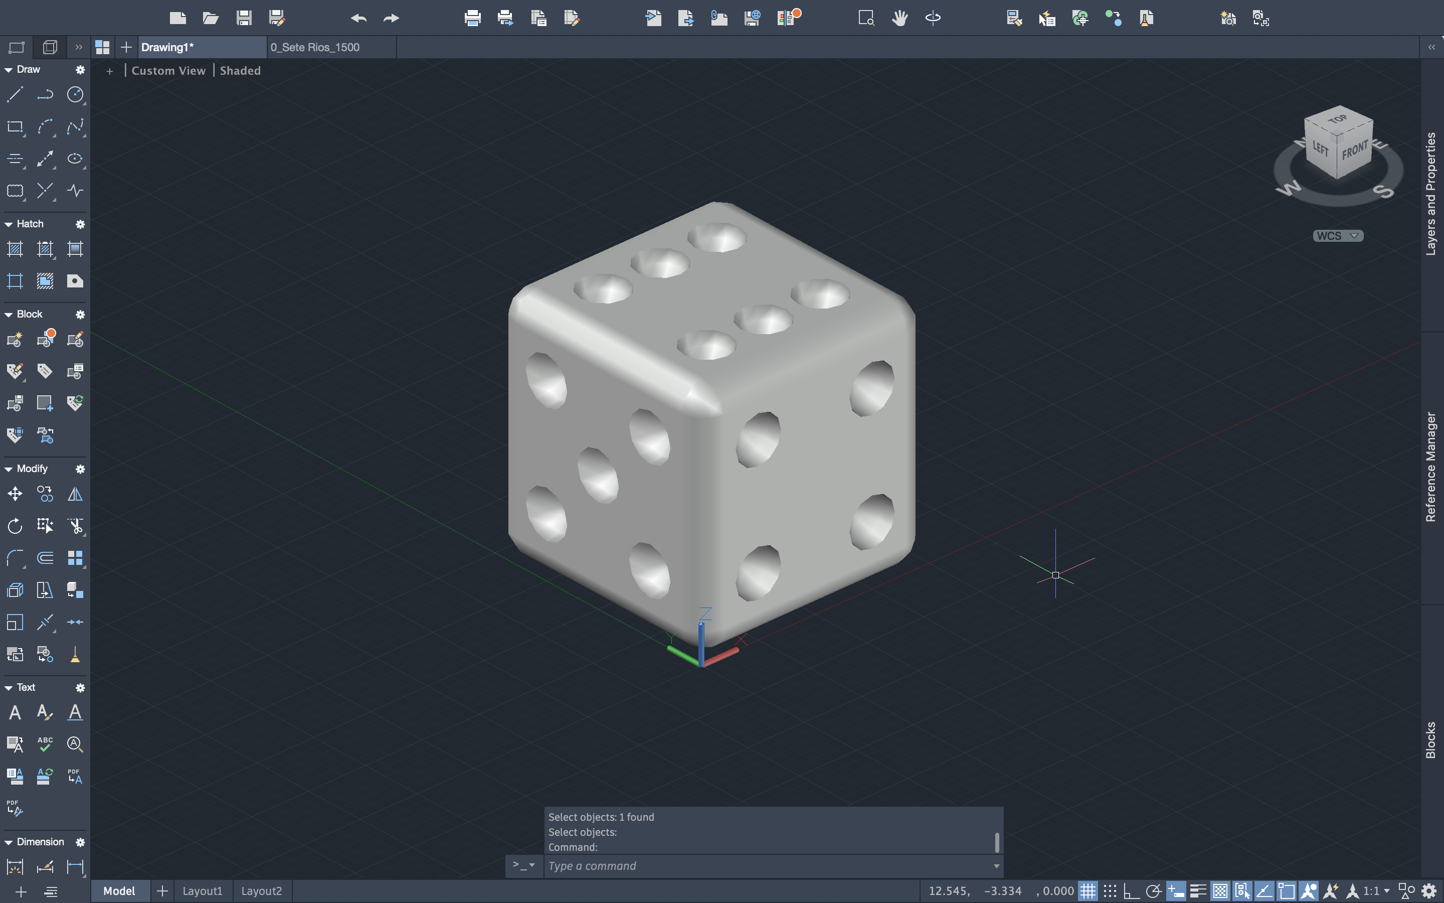The image size is (1444, 903).
Task: Open command line history dropdown arrow
Action: coord(996,866)
